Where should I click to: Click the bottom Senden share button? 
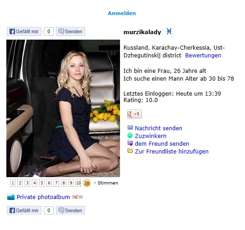(70, 210)
